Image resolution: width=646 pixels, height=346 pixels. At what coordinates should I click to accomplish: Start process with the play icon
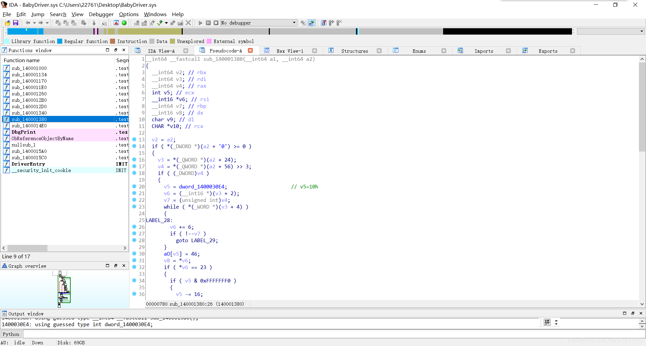point(201,23)
